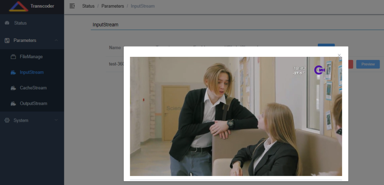
Task: Expand the System menu chevron
Action: click(56, 120)
